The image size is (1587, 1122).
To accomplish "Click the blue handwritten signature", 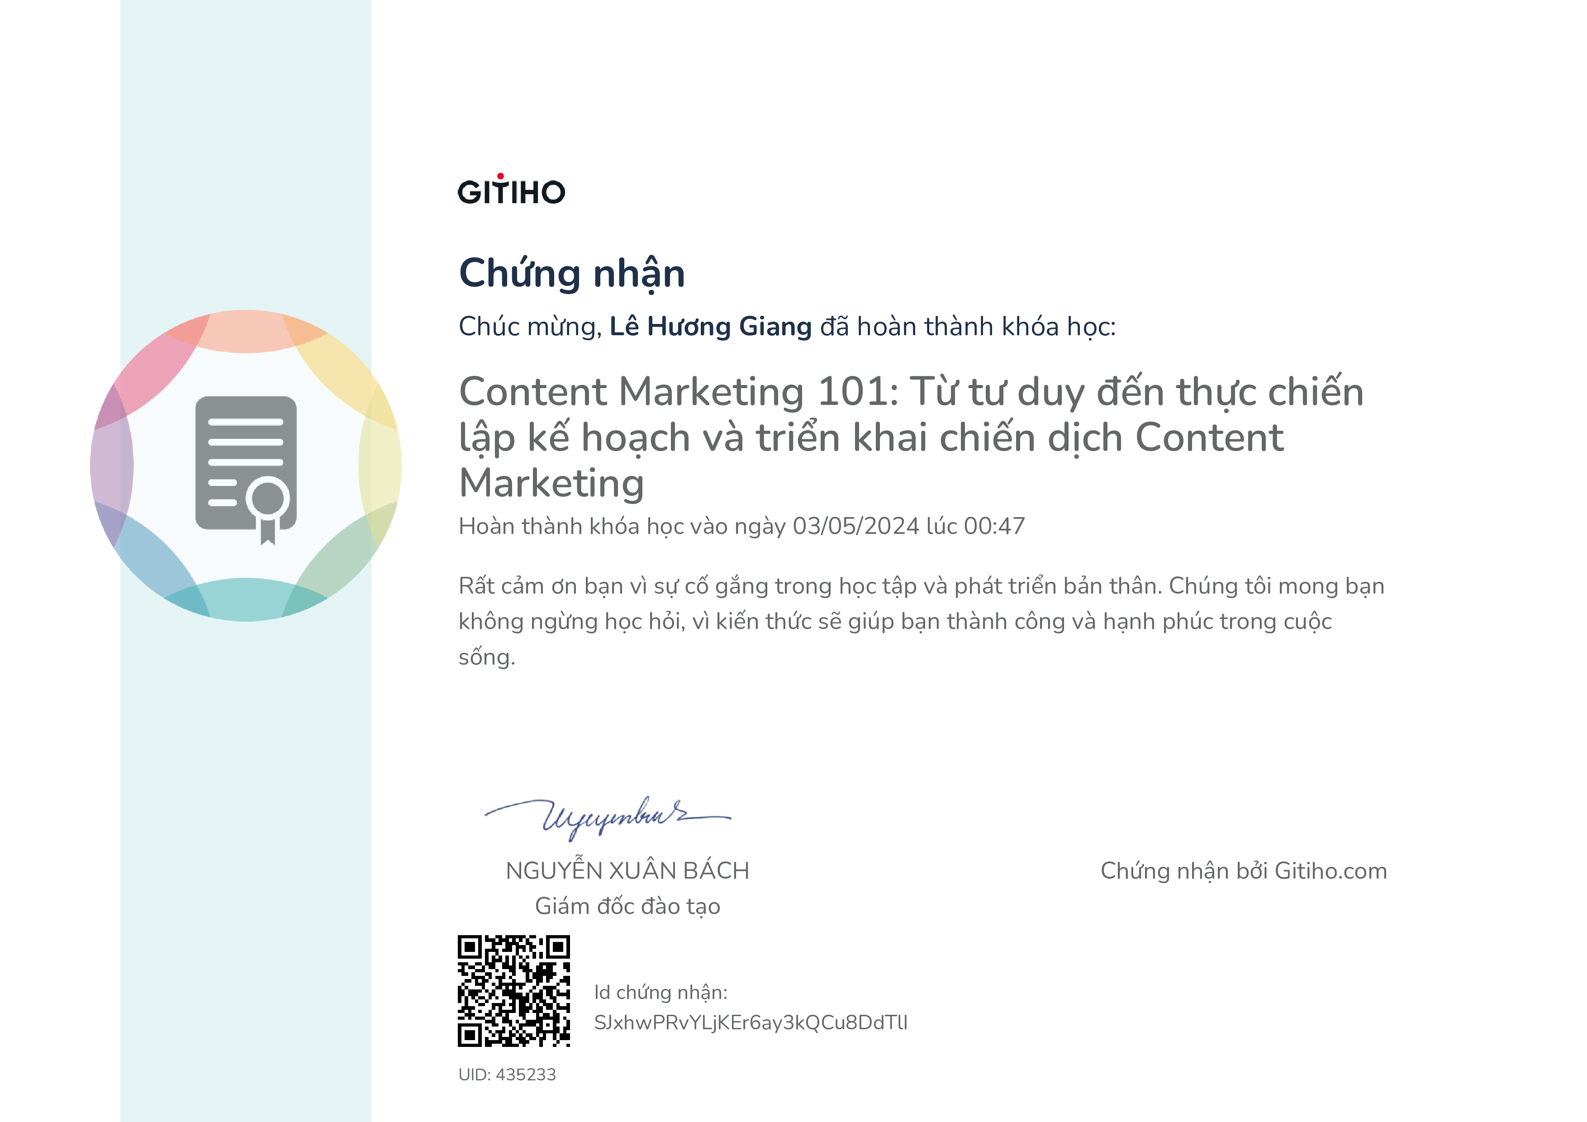I will point(608,818).
